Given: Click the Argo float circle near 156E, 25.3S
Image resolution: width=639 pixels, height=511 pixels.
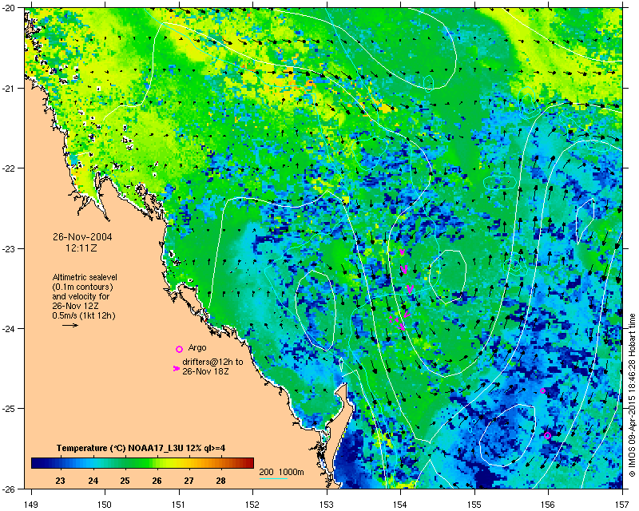Looking at the screenshot, I should click(x=547, y=436).
